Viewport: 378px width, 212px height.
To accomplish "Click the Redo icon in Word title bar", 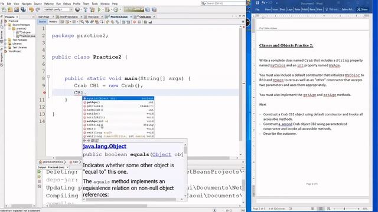I will pyautogui.click(x=271, y=3).
